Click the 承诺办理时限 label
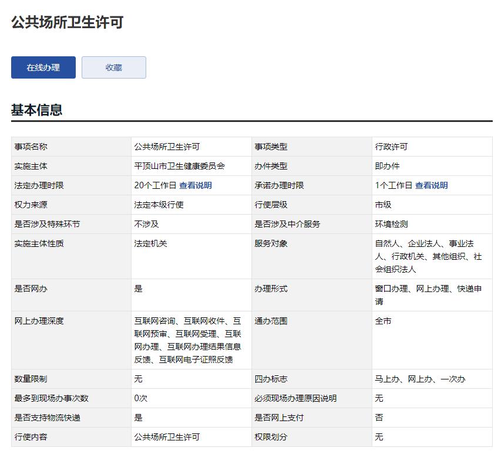 tap(279, 185)
